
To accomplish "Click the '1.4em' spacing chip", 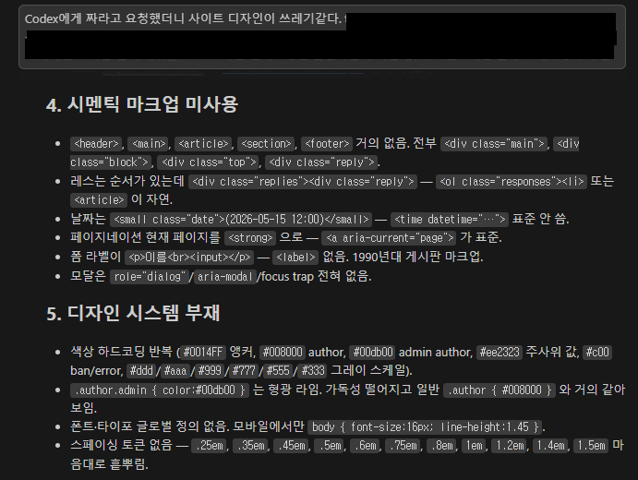I will [551, 446].
